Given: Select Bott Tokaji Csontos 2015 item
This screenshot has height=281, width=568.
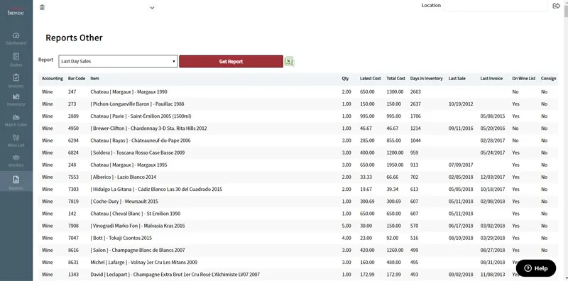Looking at the screenshot, I should pos(121,238).
